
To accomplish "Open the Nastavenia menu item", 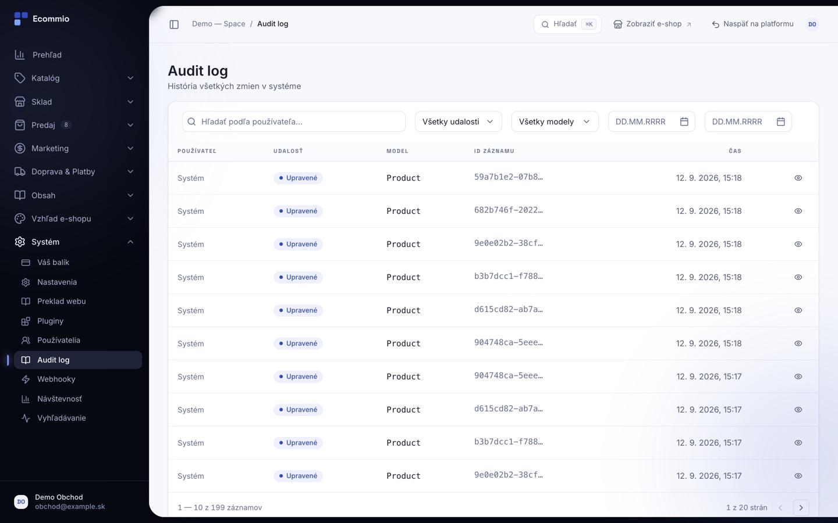I will pos(78,282).
